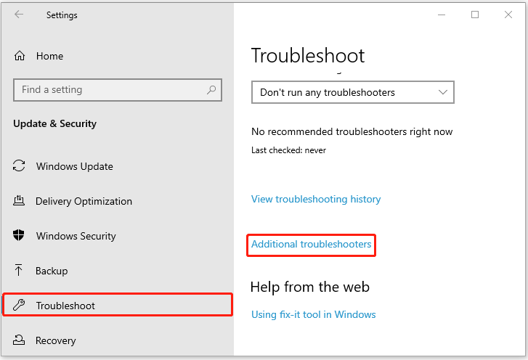Open Using fix-it tool in Windows link
This screenshot has width=528, height=360.
tap(314, 314)
